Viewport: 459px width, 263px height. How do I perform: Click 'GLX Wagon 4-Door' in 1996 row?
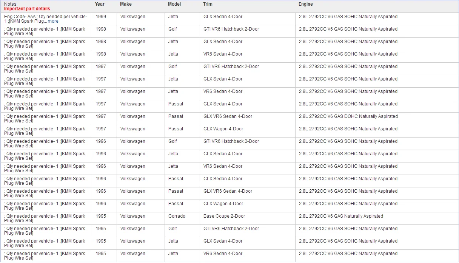(x=223, y=204)
